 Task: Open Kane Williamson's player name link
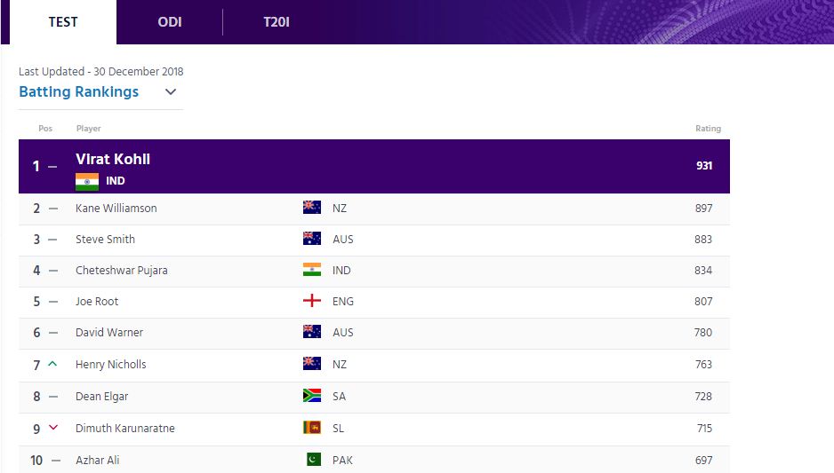point(116,208)
